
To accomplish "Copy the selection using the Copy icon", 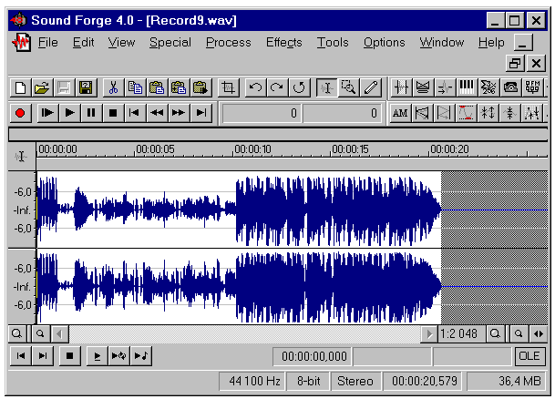I will pos(135,87).
